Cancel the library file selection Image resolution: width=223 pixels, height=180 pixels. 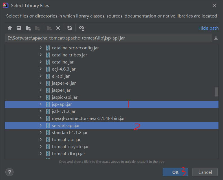(x=205, y=172)
